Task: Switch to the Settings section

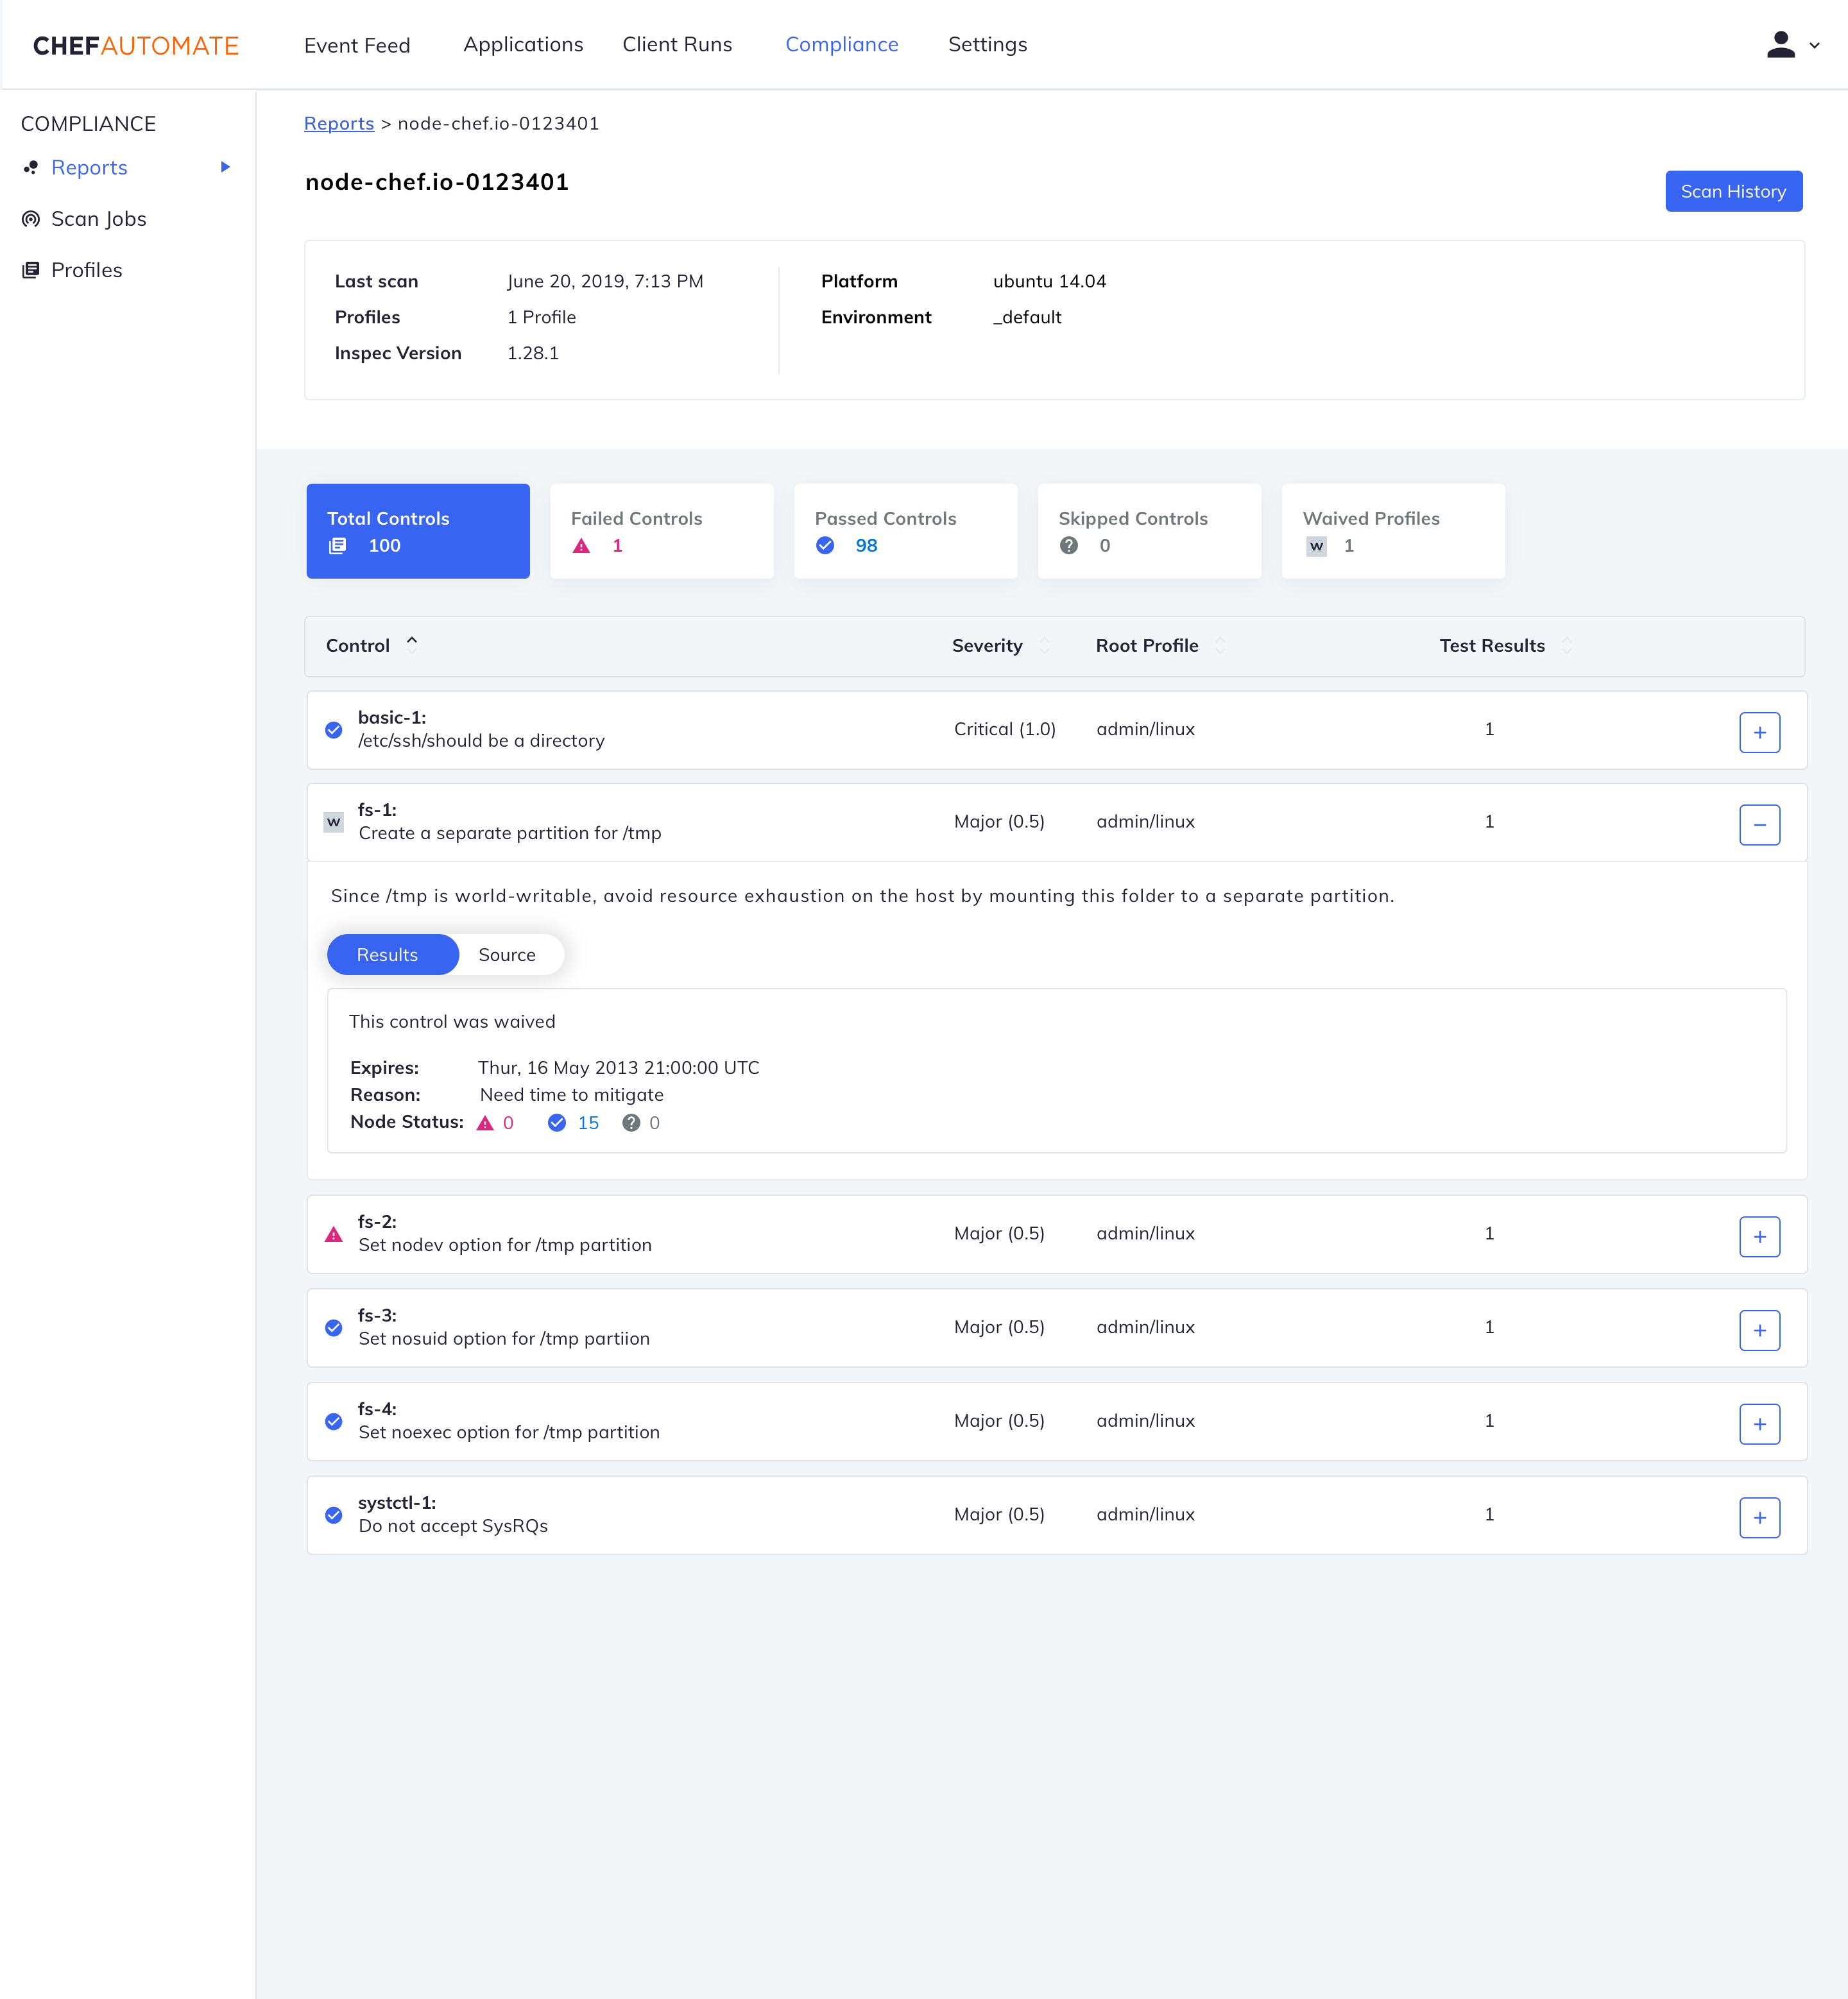Action: pyautogui.click(x=987, y=44)
